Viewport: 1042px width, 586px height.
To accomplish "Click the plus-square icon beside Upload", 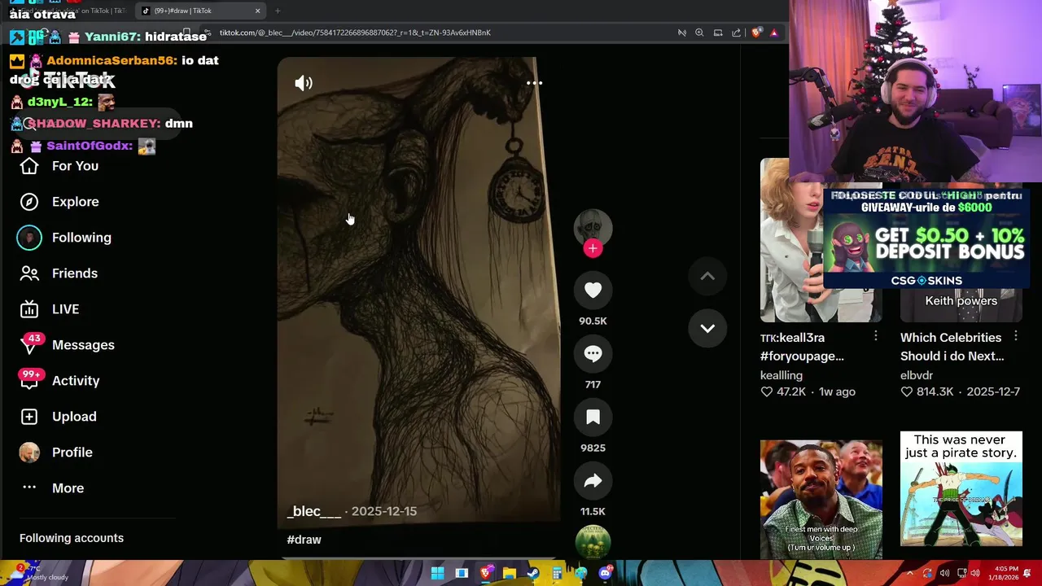I will [29, 417].
